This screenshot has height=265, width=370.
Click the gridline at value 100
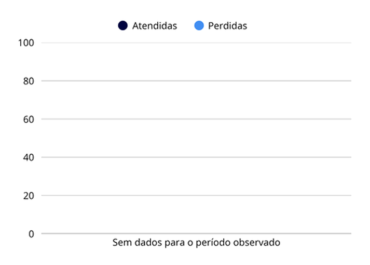196,43
